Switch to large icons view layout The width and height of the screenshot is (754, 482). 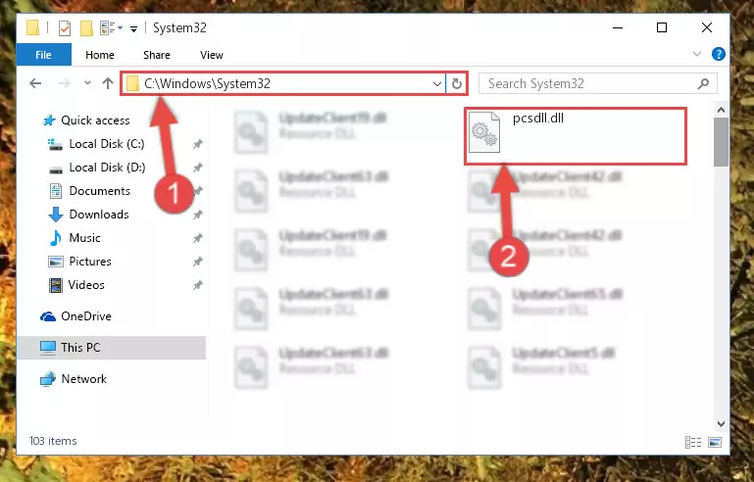(x=715, y=442)
